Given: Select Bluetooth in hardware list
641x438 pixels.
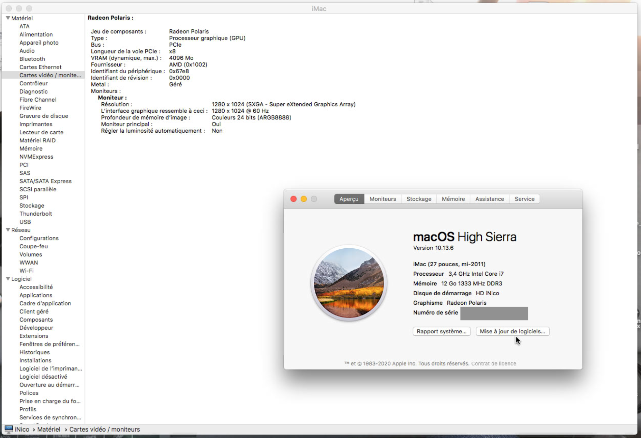Looking at the screenshot, I should point(32,59).
